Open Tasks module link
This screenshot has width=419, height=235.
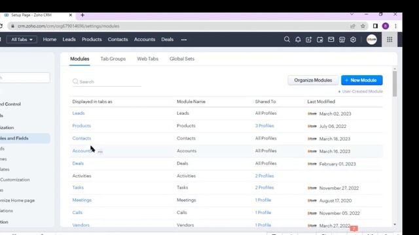tap(78, 187)
